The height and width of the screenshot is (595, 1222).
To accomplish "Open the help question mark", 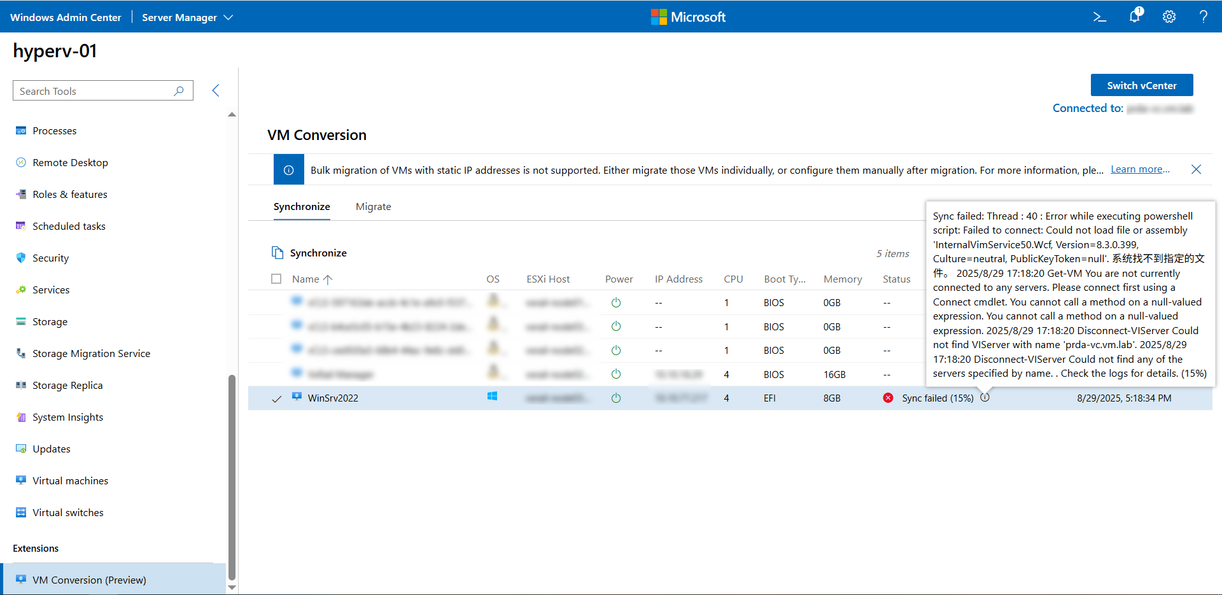I will tap(1204, 17).
